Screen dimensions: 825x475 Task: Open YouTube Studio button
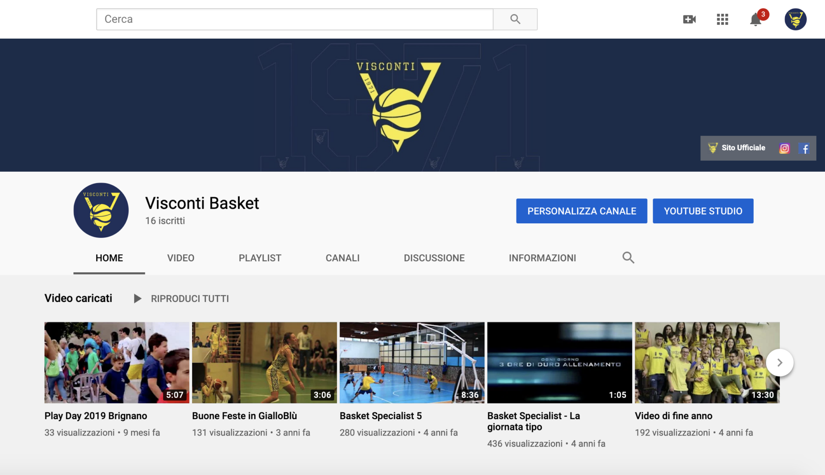coord(703,211)
